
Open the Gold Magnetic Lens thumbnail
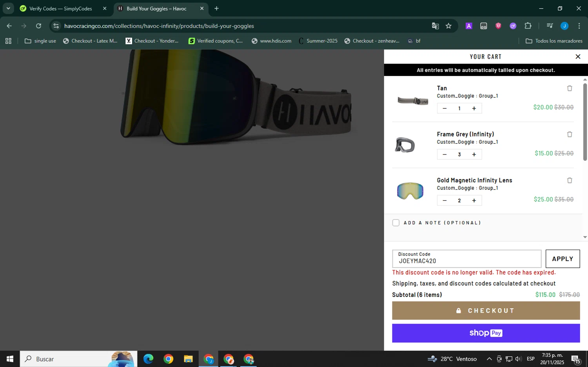pyautogui.click(x=410, y=191)
